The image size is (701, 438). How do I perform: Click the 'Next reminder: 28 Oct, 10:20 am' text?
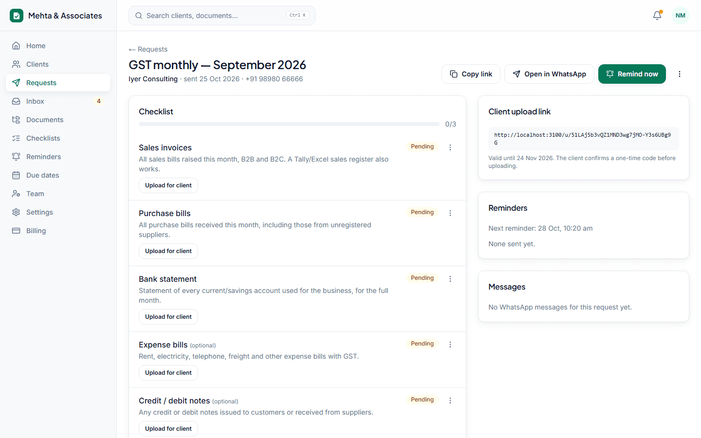pos(540,228)
